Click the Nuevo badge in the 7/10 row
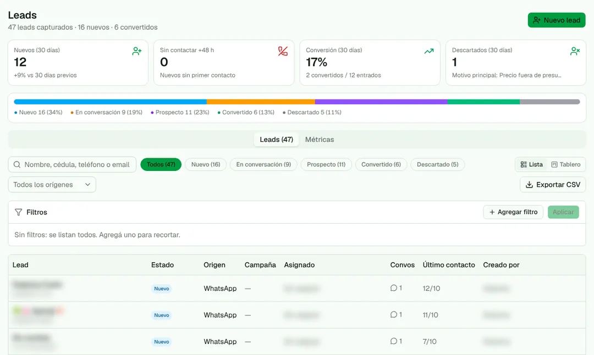Screen dimensions: 594x355 pos(161,342)
